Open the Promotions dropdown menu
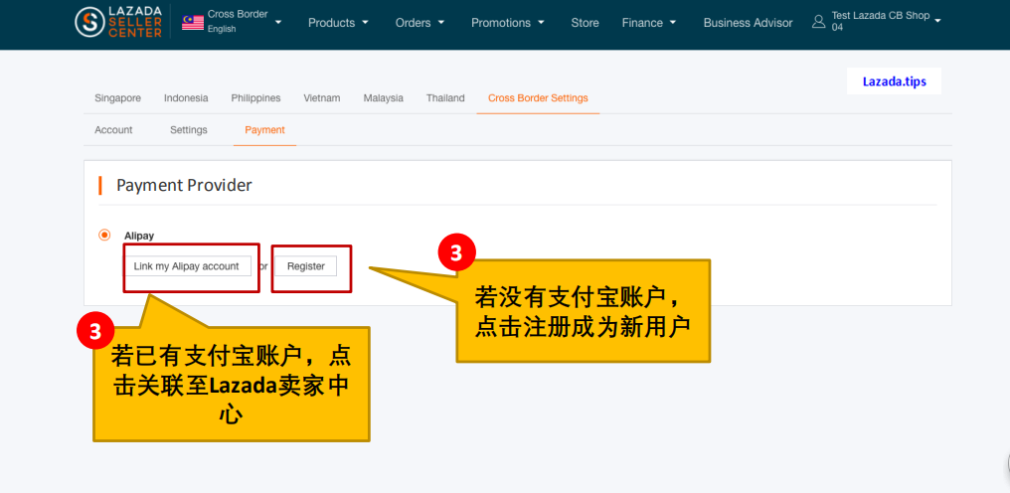Viewport: 1010px width, 493px height. pos(507,23)
